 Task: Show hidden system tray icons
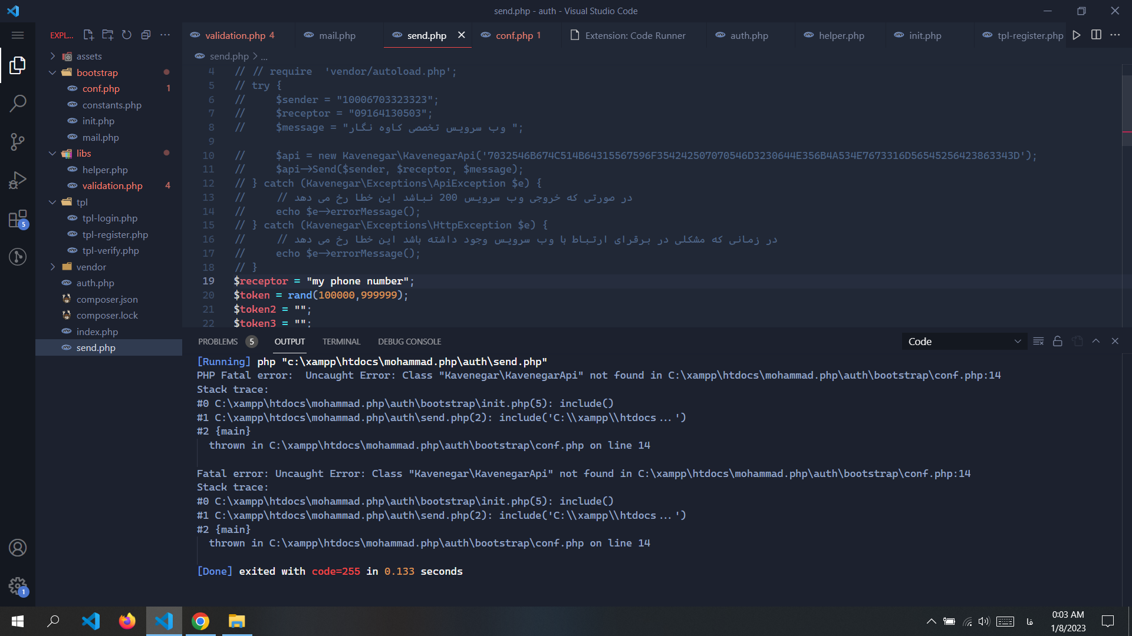pos(931,621)
